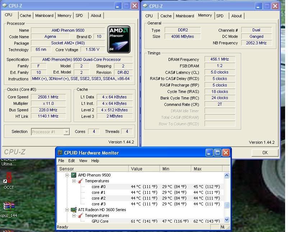This screenshot has height=232, width=302.
Task: Click the memory Size value 4096 MBytes
Action: click(183, 36)
